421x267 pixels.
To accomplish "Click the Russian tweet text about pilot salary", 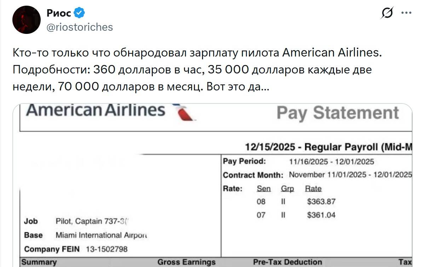I will (197, 70).
